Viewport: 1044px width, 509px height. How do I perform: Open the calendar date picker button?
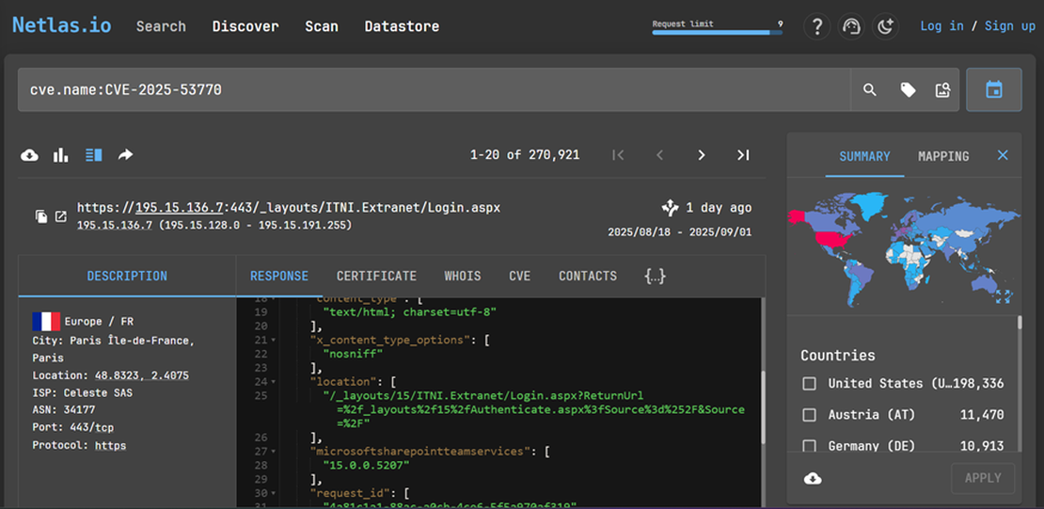tap(993, 89)
